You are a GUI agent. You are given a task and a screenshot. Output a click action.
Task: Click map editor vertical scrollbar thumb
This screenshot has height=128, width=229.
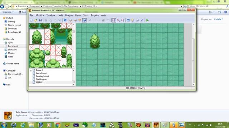193,61
